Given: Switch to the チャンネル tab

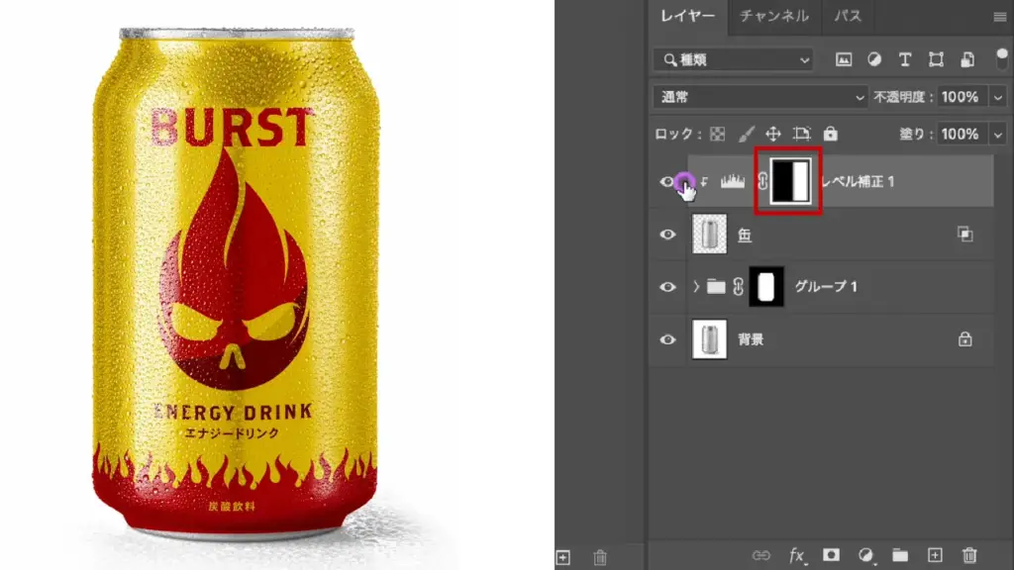Looking at the screenshot, I should pos(774,16).
